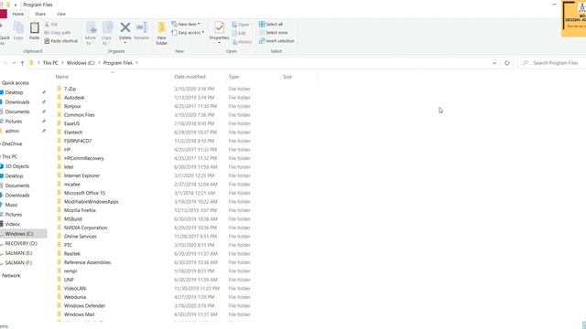Sort by the Size column header

(x=288, y=77)
